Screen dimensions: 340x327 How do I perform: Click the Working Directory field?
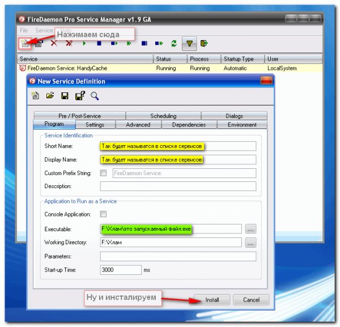point(171,242)
